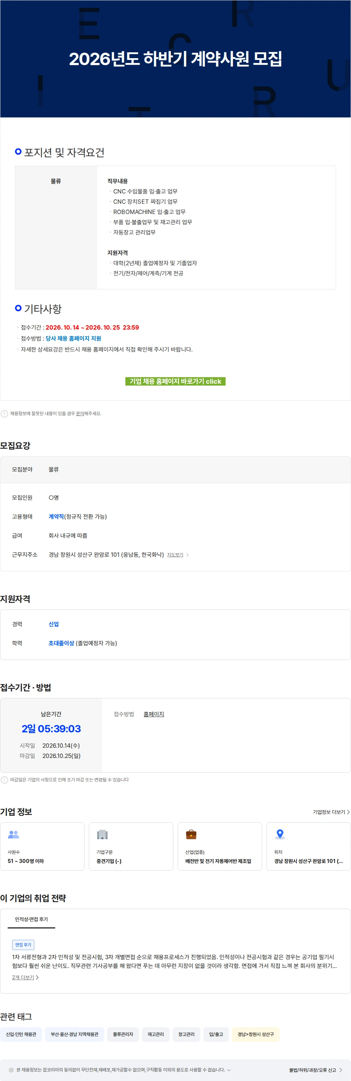Click the 마감일 2026.10.25(일) date
The height and width of the screenshot is (1081, 351).
click(61, 756)
